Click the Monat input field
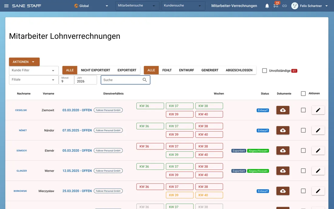This screenshot has height=209, width=334. [66, 80]
